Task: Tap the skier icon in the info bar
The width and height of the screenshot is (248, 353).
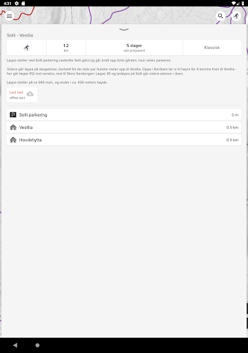Action: pos(27,48)
